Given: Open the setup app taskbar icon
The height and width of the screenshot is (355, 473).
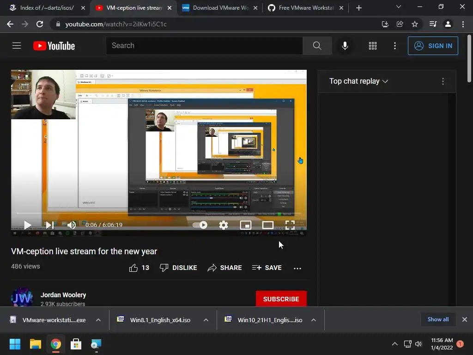Looking at the screenshot, I should [96, 344].
